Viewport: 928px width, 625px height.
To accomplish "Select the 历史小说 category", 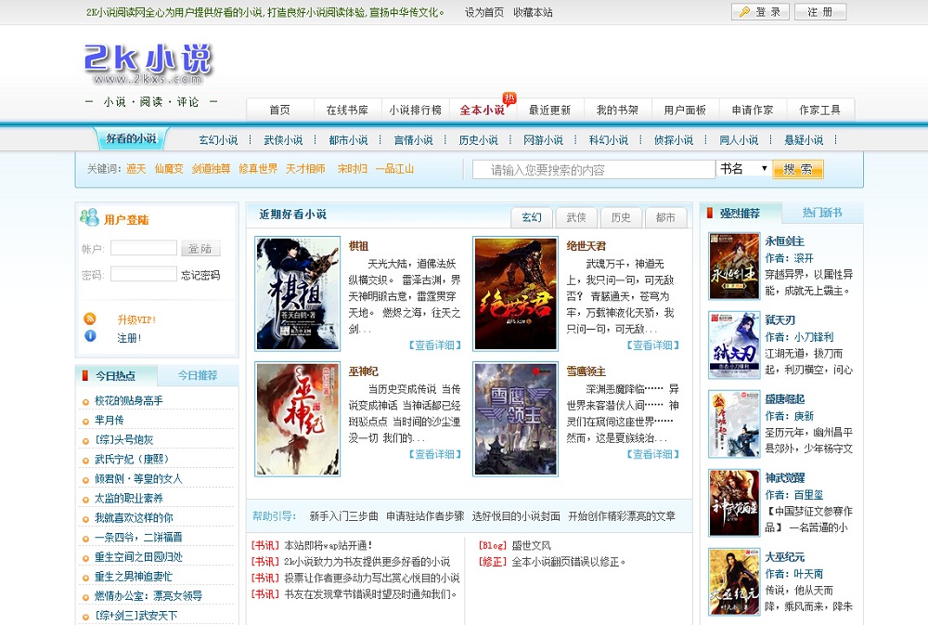I will 478,140.
